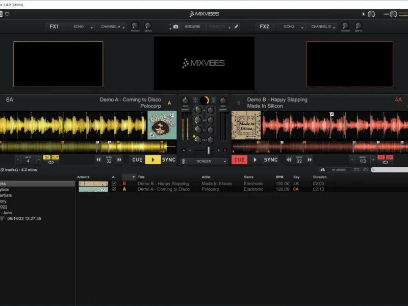Play deck A with the yellow play button

pyautogui.click(x=152, y=160)
